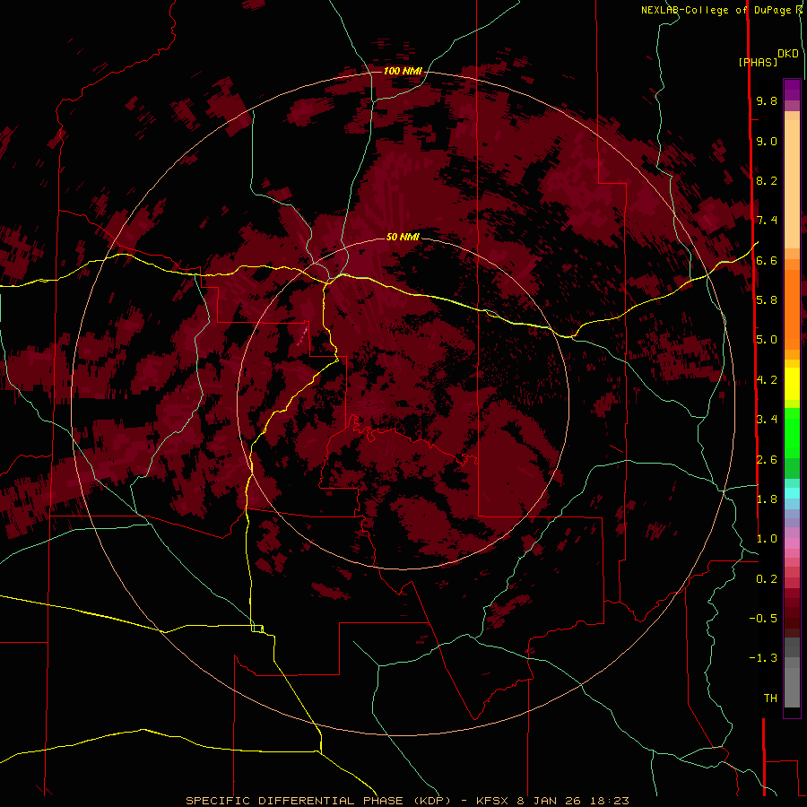Select the "DKD" label above the color scale
807x807 pixels.
pyautogui.click(x=788, y=54)
